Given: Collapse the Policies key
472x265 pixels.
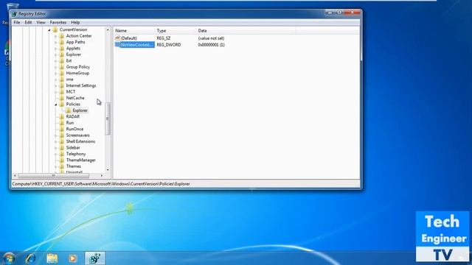Looking at the screenshot, I should tap(56, 105).
